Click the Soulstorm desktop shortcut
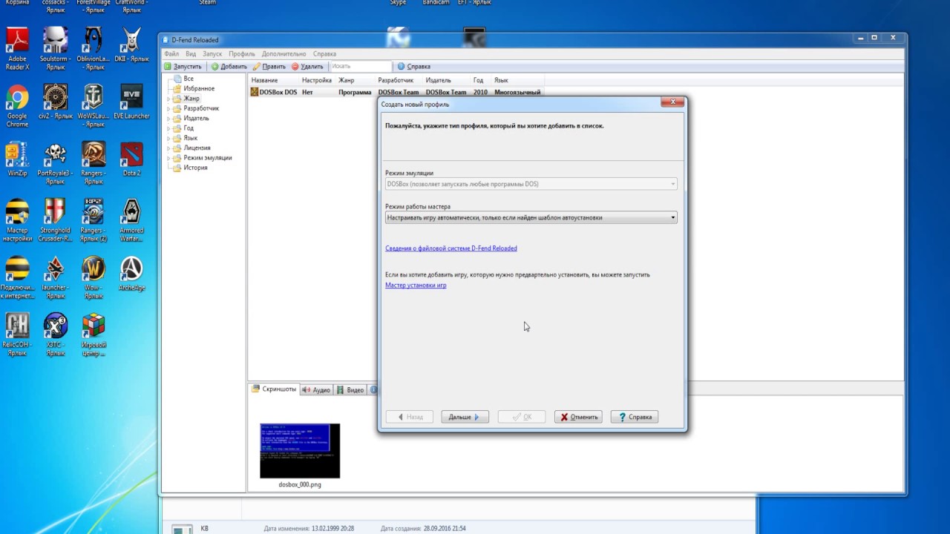 click(55, 49)
